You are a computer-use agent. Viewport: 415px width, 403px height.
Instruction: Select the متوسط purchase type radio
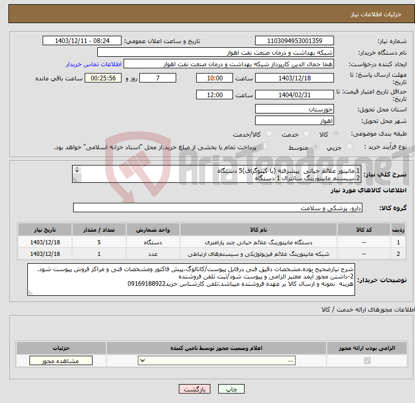tap(316, 147)
